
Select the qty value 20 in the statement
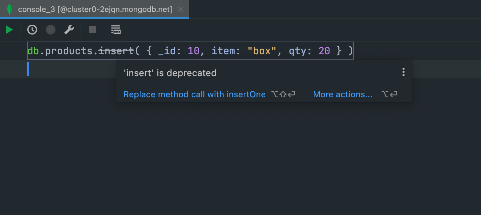(x=324, y=50)
